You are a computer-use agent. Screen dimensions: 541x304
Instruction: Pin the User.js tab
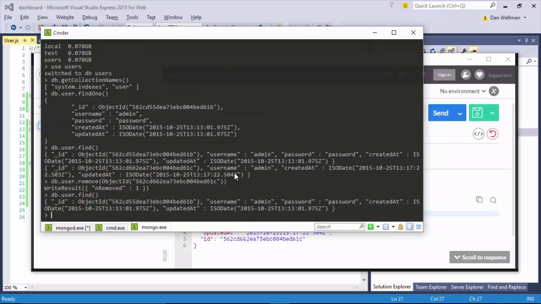tap(25, 41)
